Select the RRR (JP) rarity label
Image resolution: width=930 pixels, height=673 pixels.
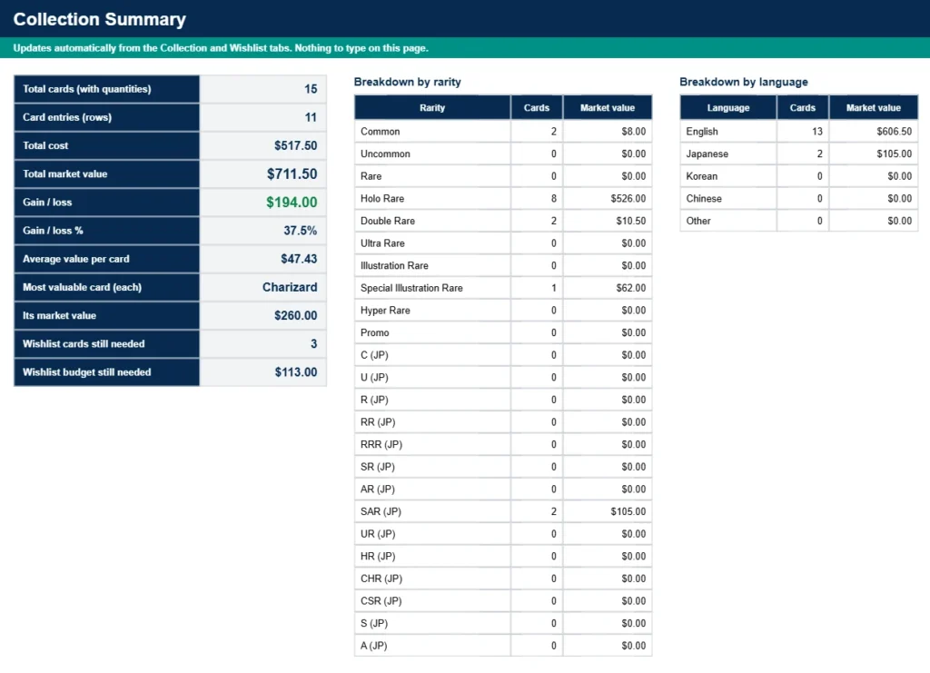point(381,445)
